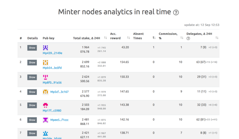Open public key link Mp439...2149e
The image size is (239, 139).
52,53
